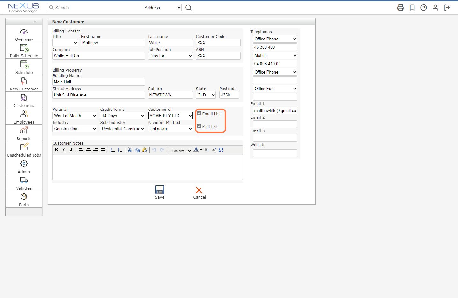Image resolution: width=458 pixels, height=298 pixels.
Task: Open the Customers list in the sidebar
Action: (24, 100)
